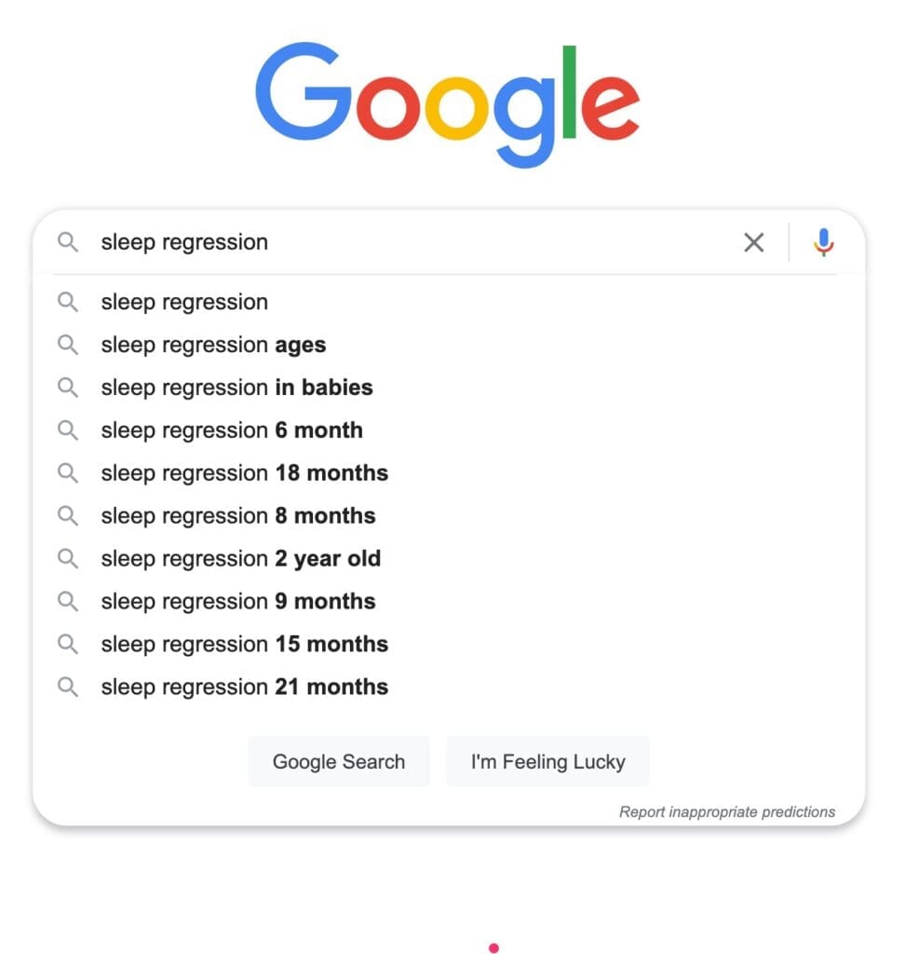This screenshot has height=954, width=918.
Task: Click the search icon beside 'sleep regression 2 year old'
Action: tap(68, 558)
